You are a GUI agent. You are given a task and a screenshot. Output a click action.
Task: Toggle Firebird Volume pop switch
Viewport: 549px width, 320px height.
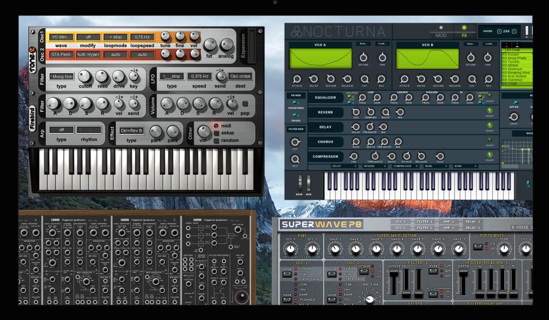coord(245,104)
